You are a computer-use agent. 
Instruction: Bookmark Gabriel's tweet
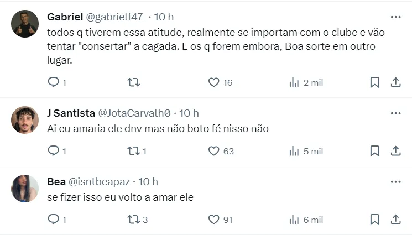(x=374, y=82)
